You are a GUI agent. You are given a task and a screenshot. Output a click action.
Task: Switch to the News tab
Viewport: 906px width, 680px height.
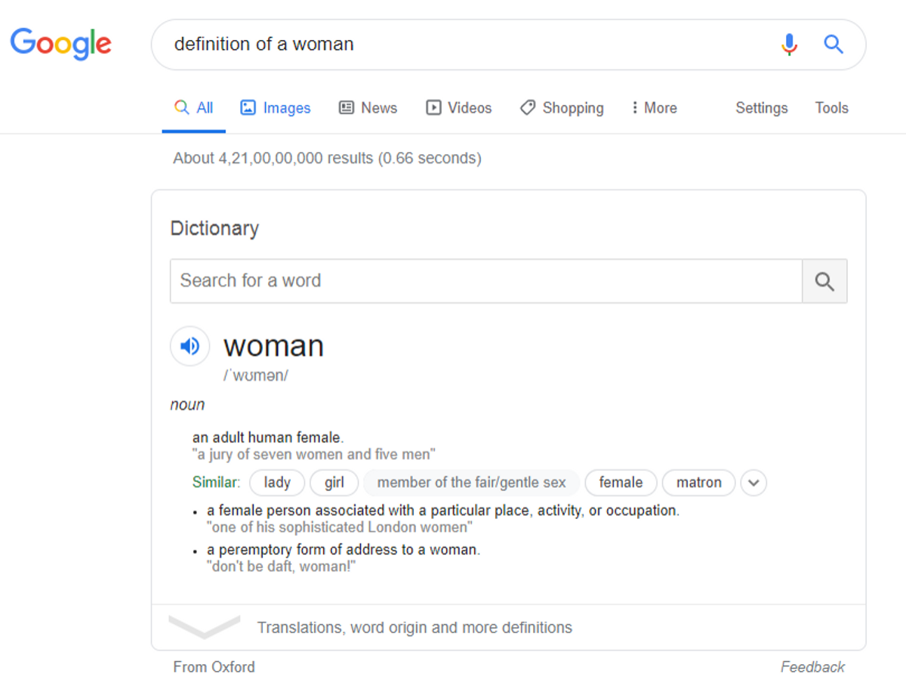click(368, 108)
